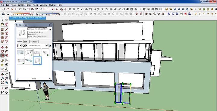The width and height of the screenshot is (217, 111).
Task: Select the Axes tool
Action: coord(2,69)
